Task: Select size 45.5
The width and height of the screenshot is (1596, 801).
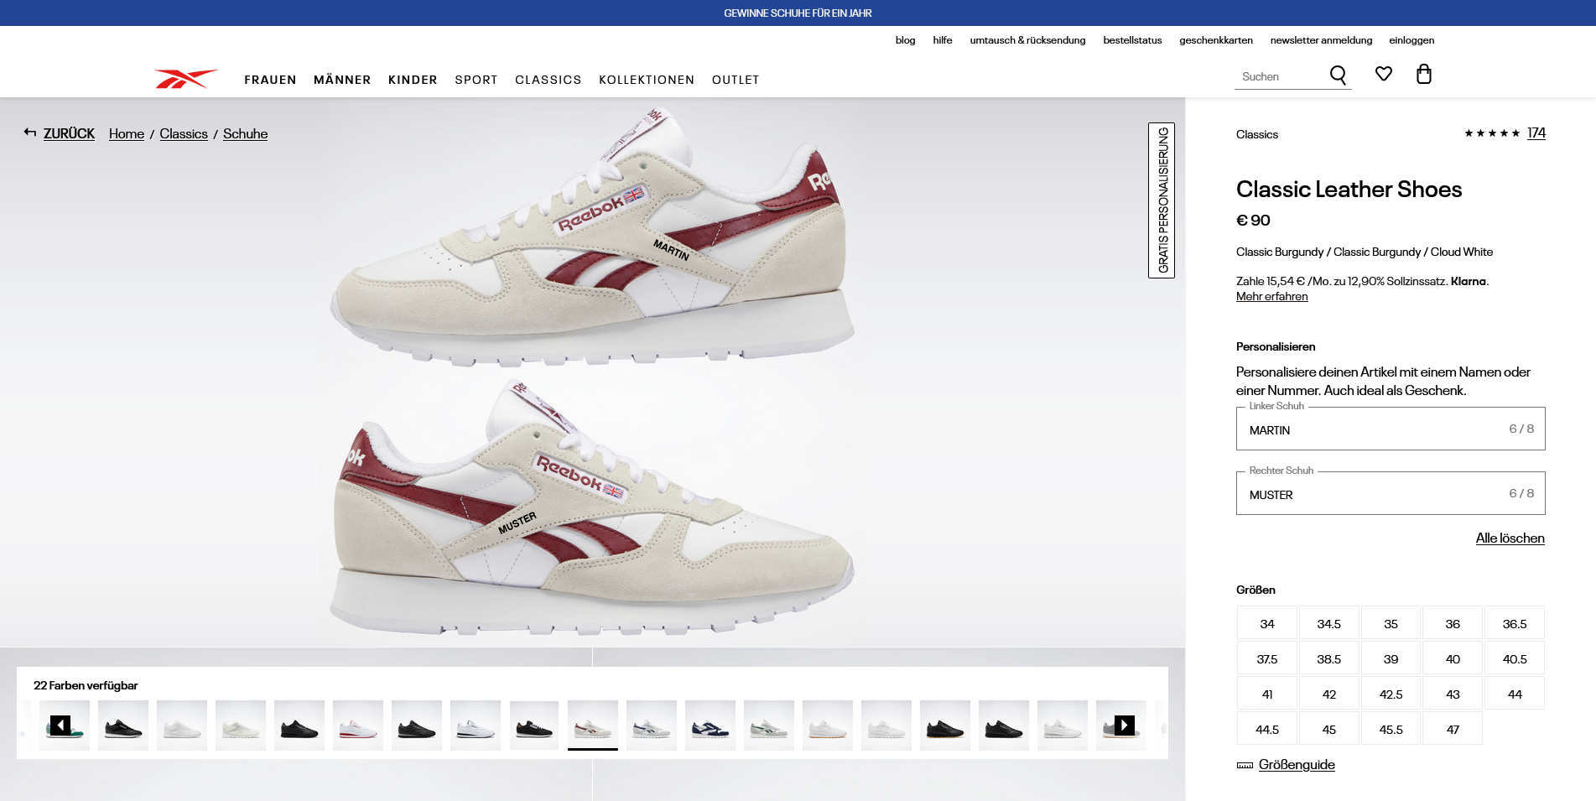Action: 1391,729
